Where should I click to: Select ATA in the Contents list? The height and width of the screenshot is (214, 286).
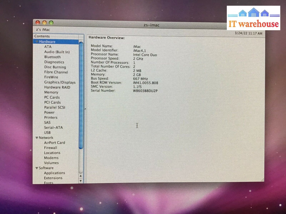(x=48, y=47)
